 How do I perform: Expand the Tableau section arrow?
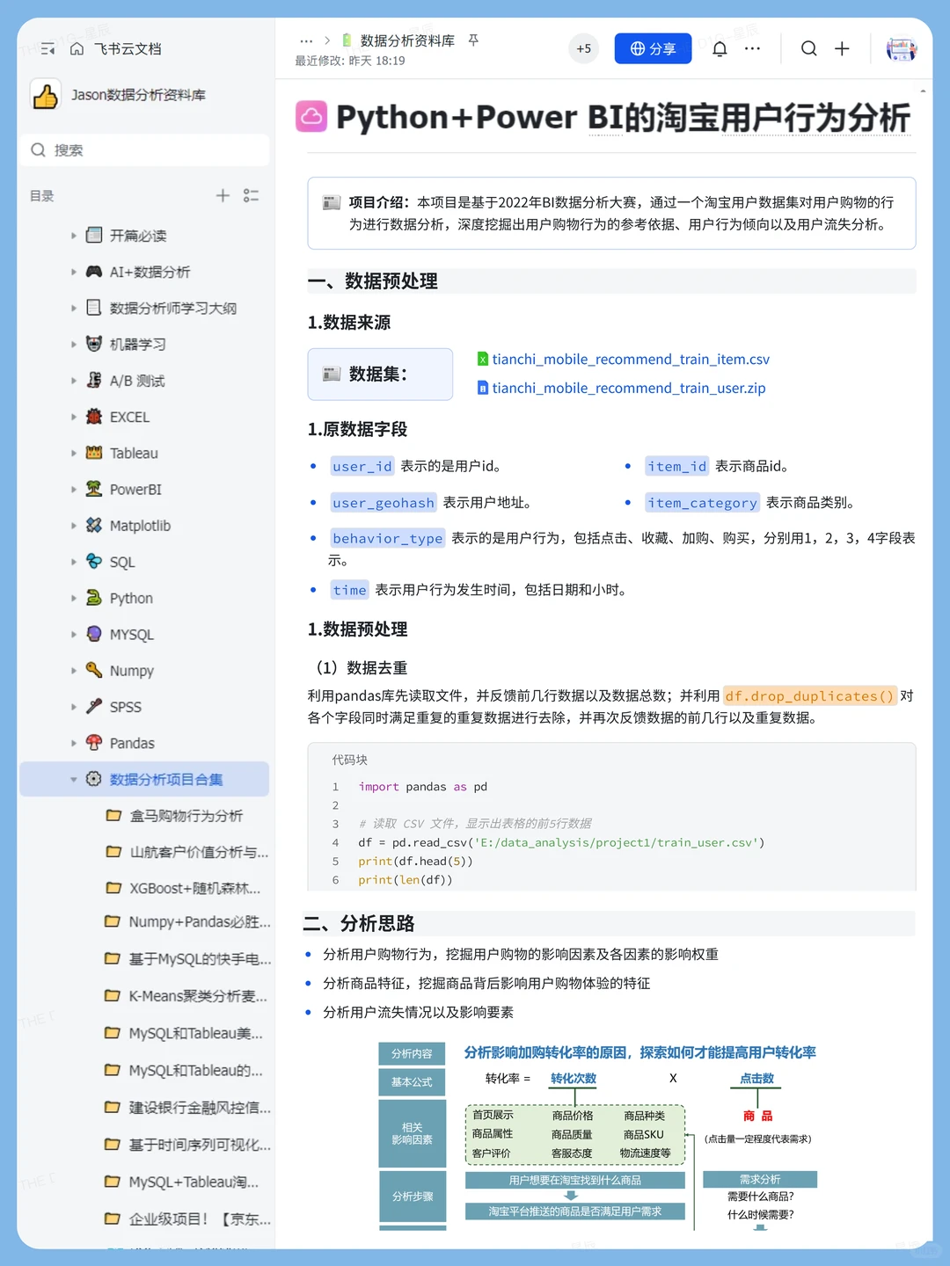pyautogui.click(x=74, y=454)
